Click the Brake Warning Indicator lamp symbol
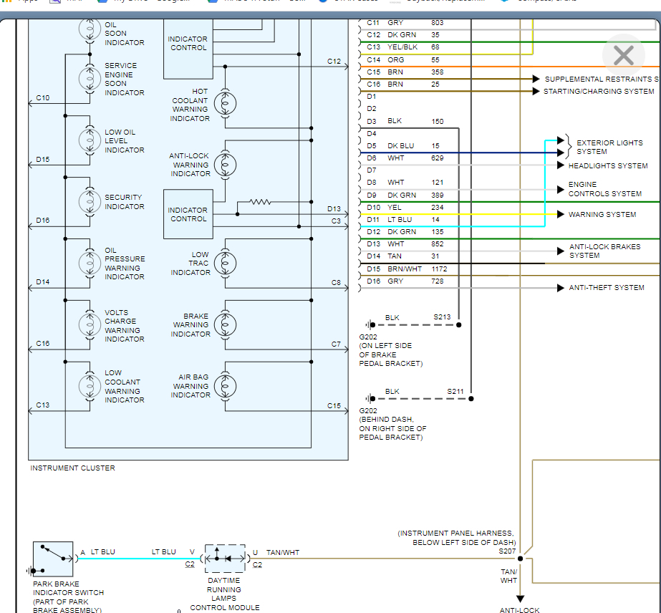 (225, 324)
